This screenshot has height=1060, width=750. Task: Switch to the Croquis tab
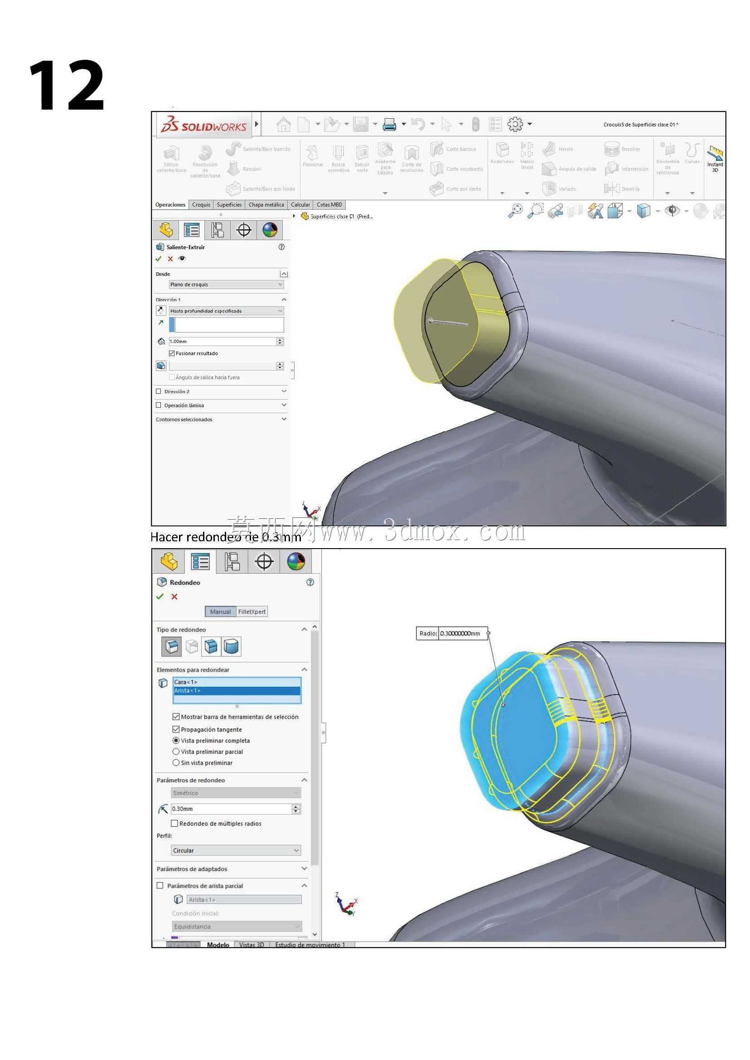pyautogui.click(x=201, y=204)
